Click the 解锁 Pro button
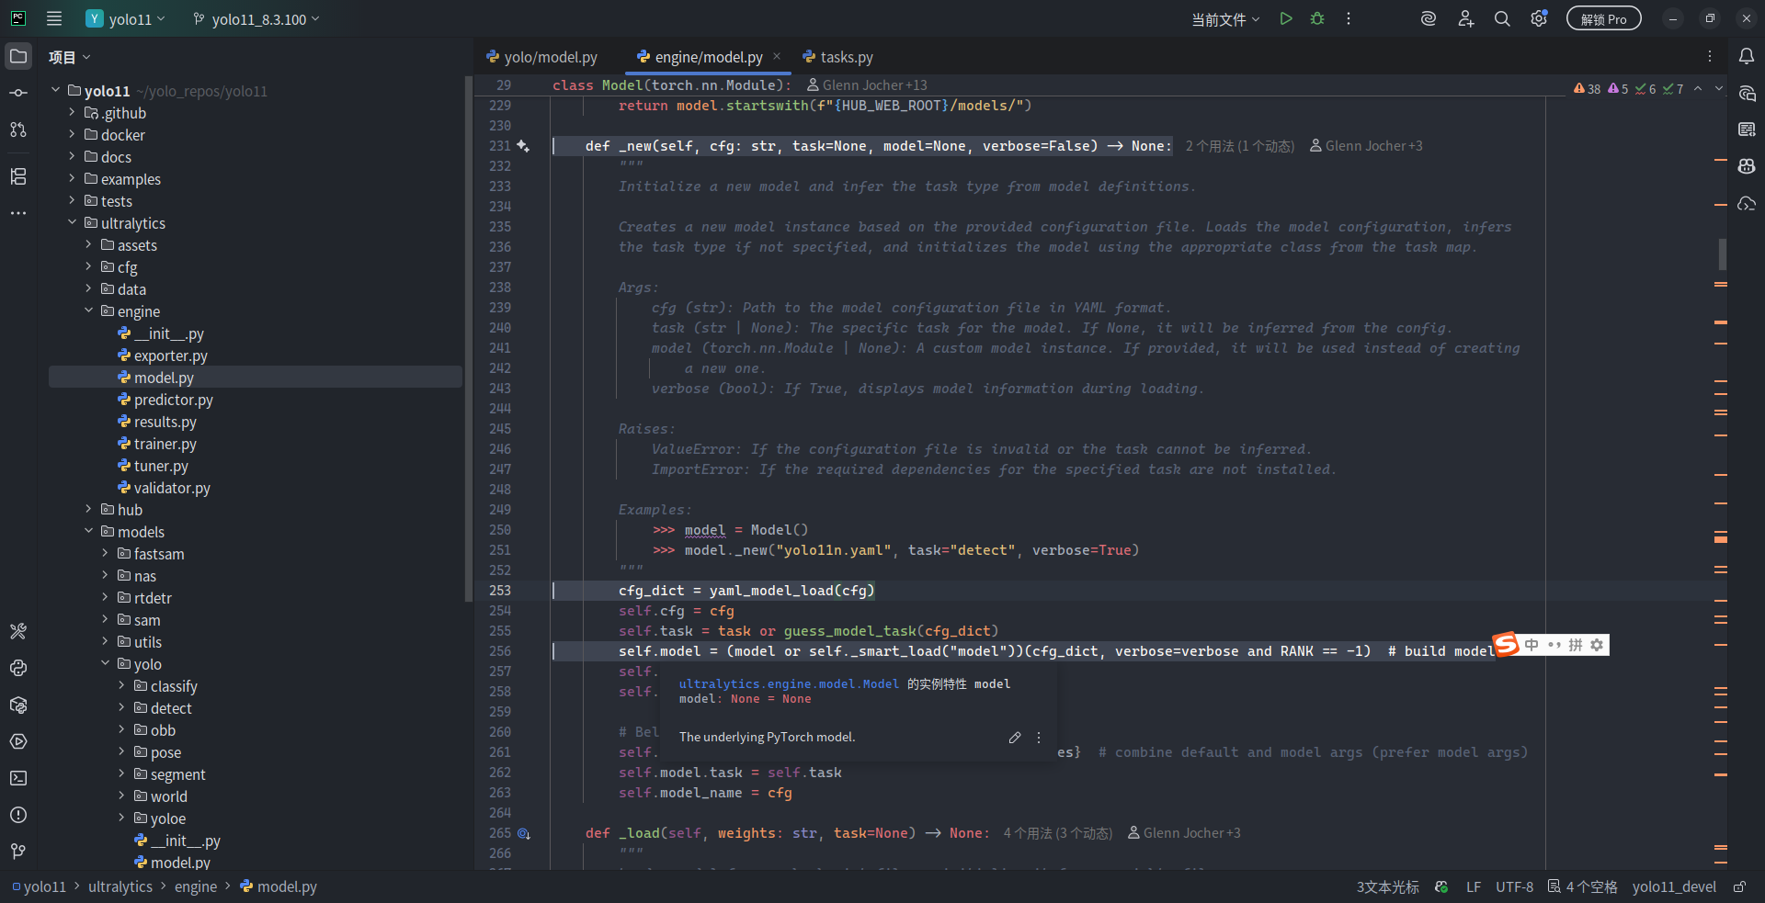 coord(1603,18)
